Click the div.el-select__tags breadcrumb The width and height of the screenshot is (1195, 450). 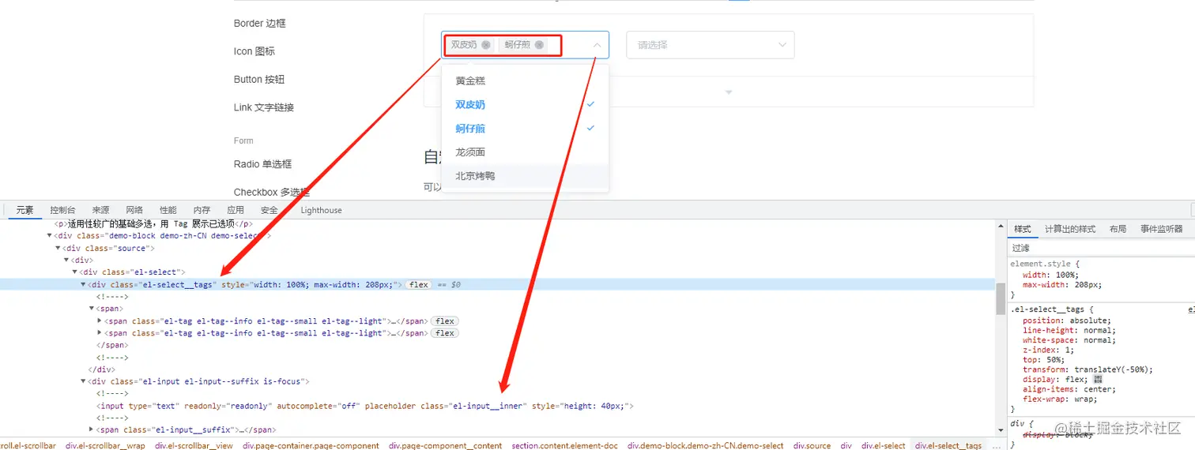tap(948, 445)
